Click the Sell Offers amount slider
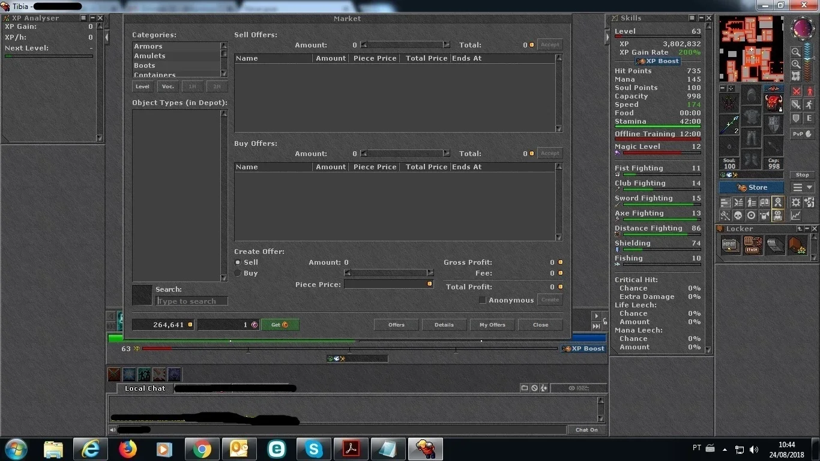Image resolution: width=820 pixels, height=461 pixels. click(405, 45)
